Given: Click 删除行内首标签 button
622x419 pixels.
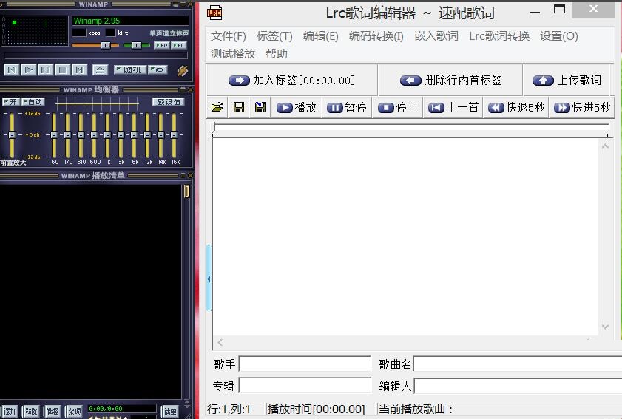Looking at the screenshot, I should coord(450,81).
